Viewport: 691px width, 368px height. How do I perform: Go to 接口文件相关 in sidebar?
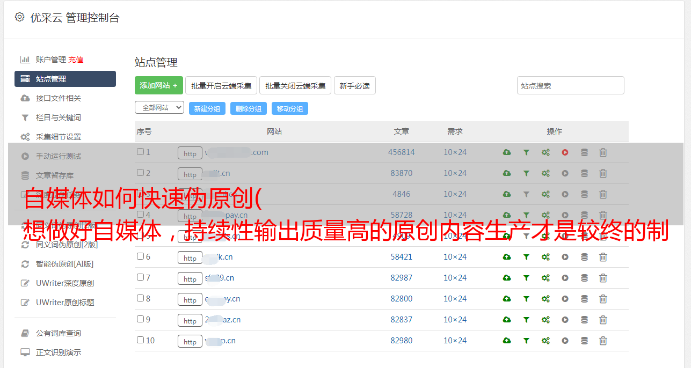tap(59, 98)
